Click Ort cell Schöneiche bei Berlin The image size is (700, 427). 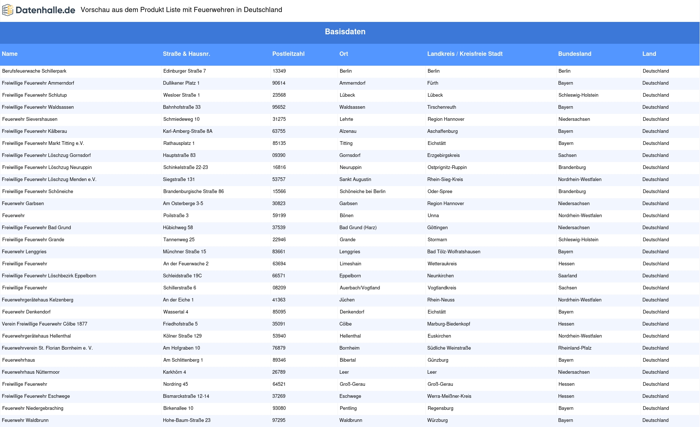pos(362,192)
